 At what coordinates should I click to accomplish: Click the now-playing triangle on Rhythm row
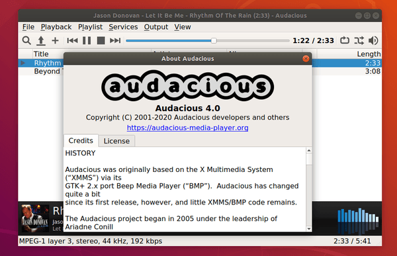tap(23, 63)
